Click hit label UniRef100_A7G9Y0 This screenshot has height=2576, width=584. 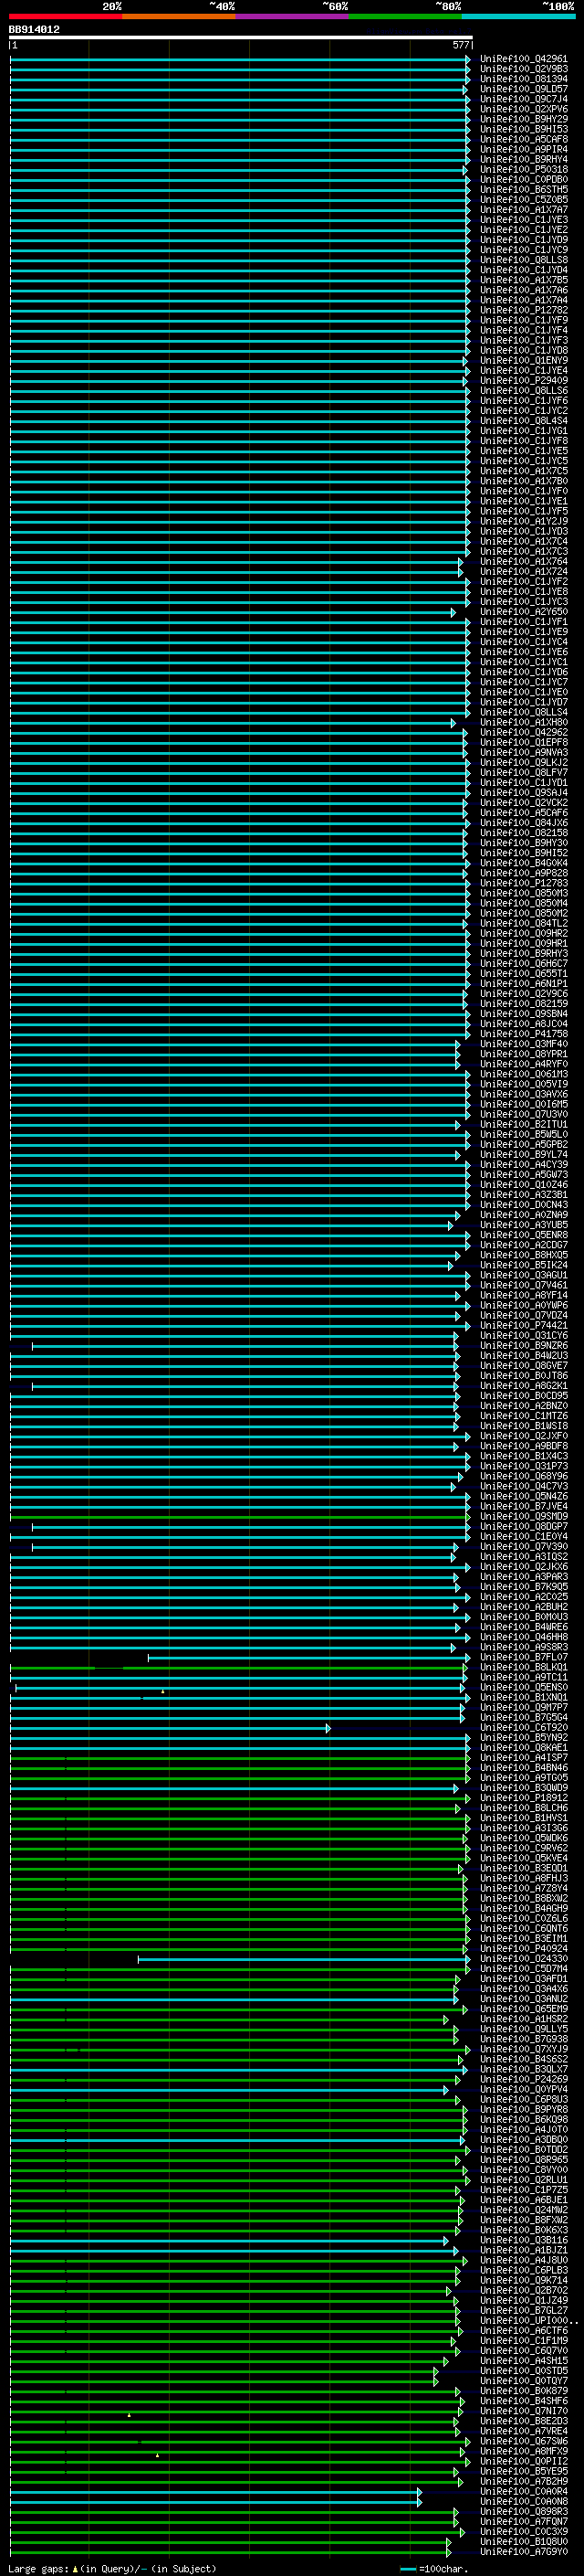coord(523,2551)
